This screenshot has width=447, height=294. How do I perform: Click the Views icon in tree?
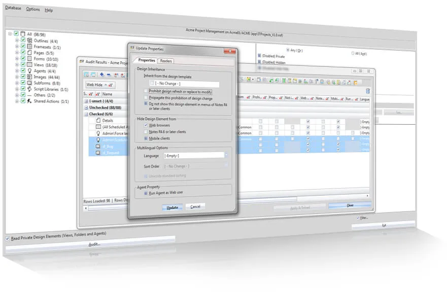pos(29,65)
